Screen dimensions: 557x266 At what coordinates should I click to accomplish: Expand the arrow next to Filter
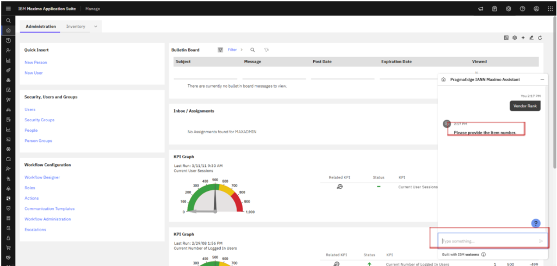[242, 50]
